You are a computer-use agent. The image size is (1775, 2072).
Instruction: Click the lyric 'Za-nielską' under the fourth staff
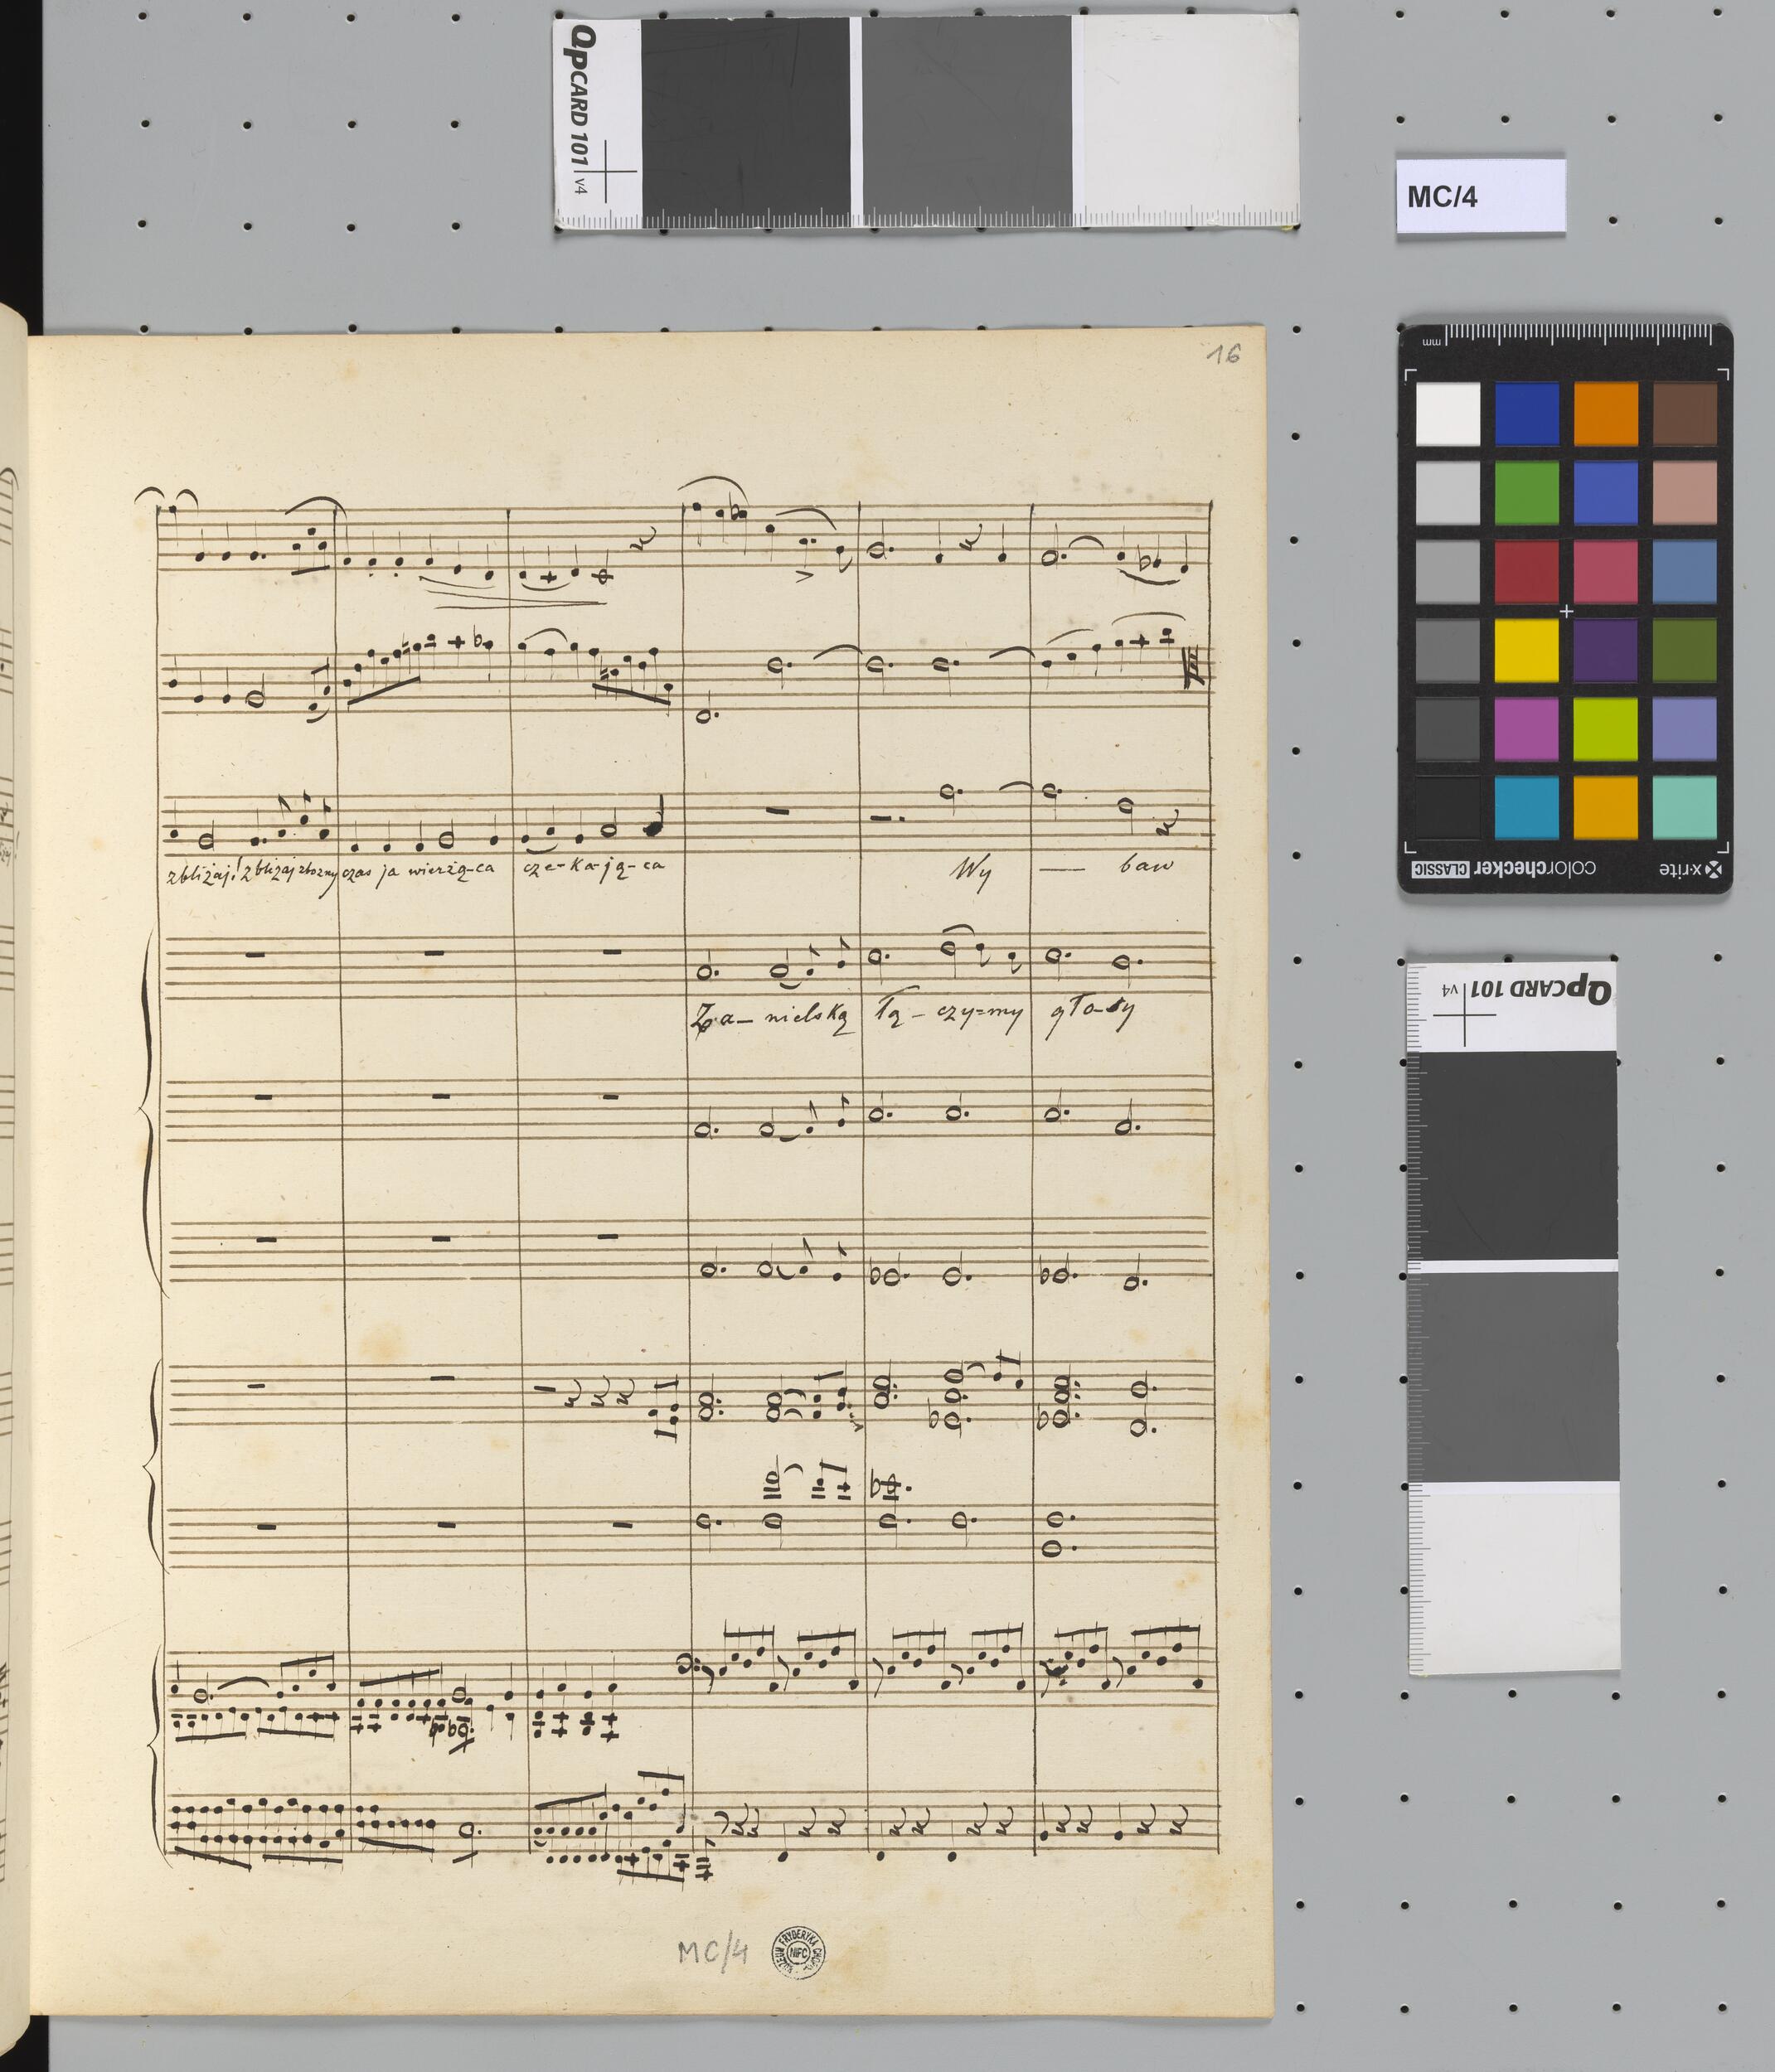(774, 1018)
